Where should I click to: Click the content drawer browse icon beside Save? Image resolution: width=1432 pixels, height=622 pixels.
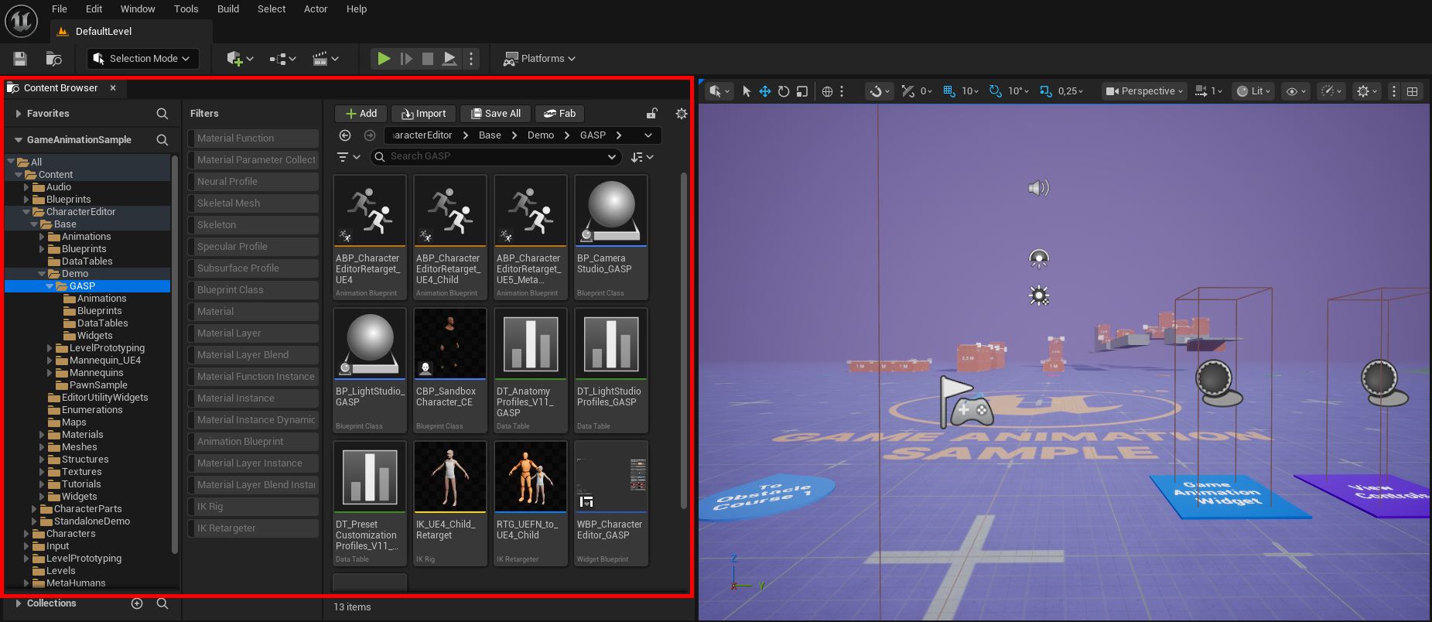coord(53,59)
